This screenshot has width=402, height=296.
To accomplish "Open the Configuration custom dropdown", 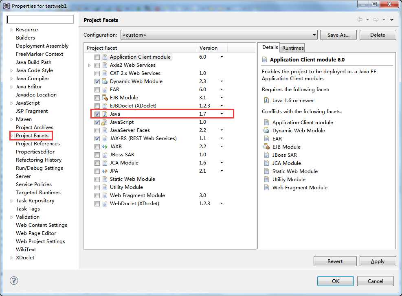I will [x=219, y=35].
